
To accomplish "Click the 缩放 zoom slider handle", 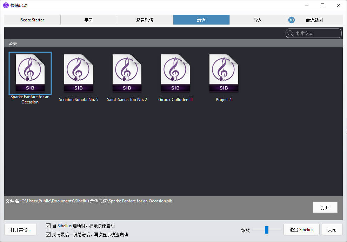I will coord(267,230).
